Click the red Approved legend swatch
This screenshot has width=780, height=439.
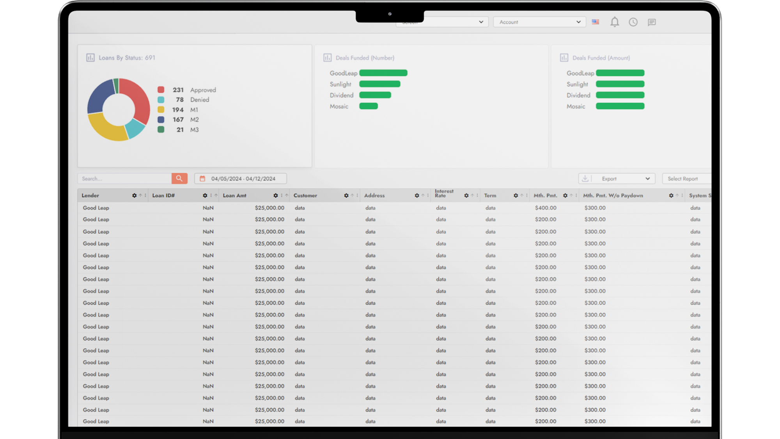[161, 90]
